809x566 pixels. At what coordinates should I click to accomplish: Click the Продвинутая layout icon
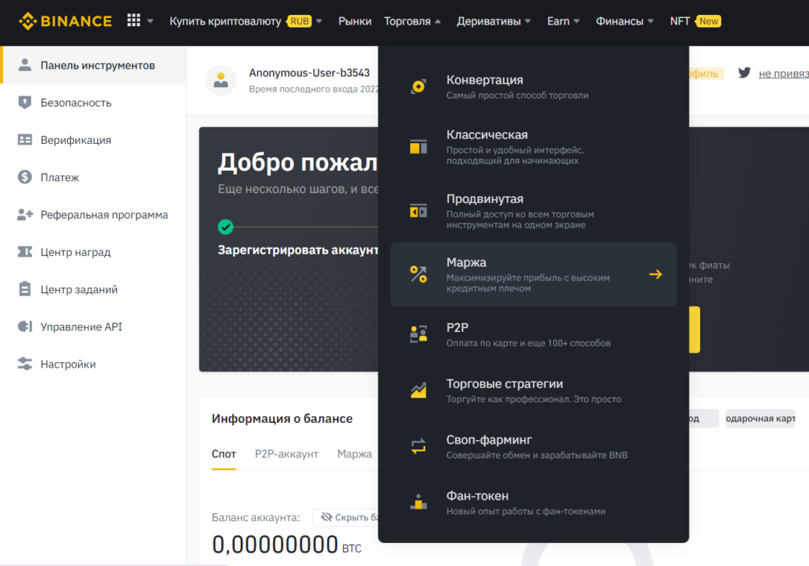click(418, 211)
